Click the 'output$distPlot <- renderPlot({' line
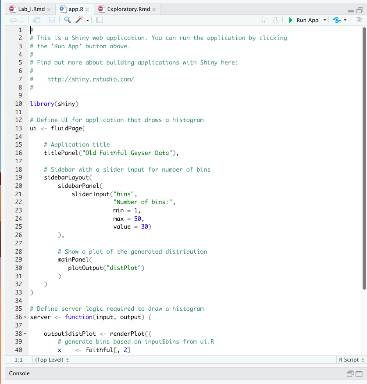This screenshot has height=384, width=367. [x=98, y=334]
